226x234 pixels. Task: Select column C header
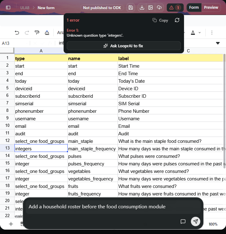[188, 51]
